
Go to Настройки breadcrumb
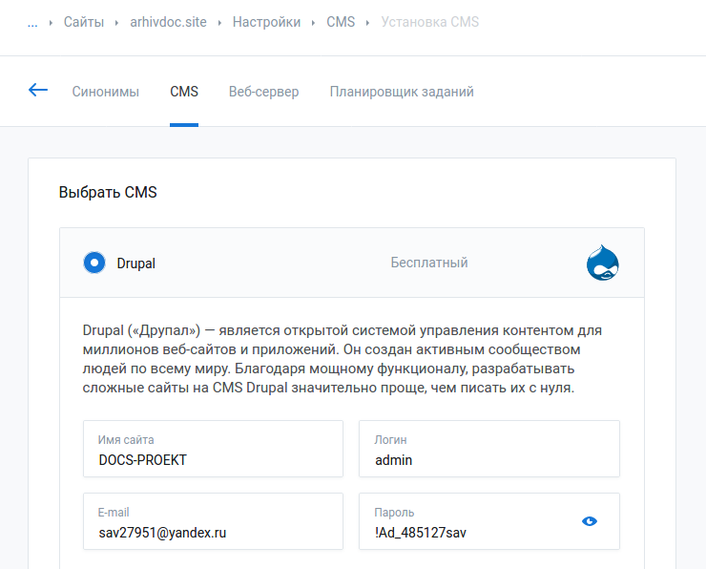[x=266, y=22]
